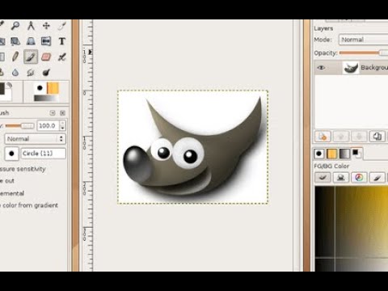Click the Lower layer arrow button
Viewport: 388px width, 291px height.
359,137
